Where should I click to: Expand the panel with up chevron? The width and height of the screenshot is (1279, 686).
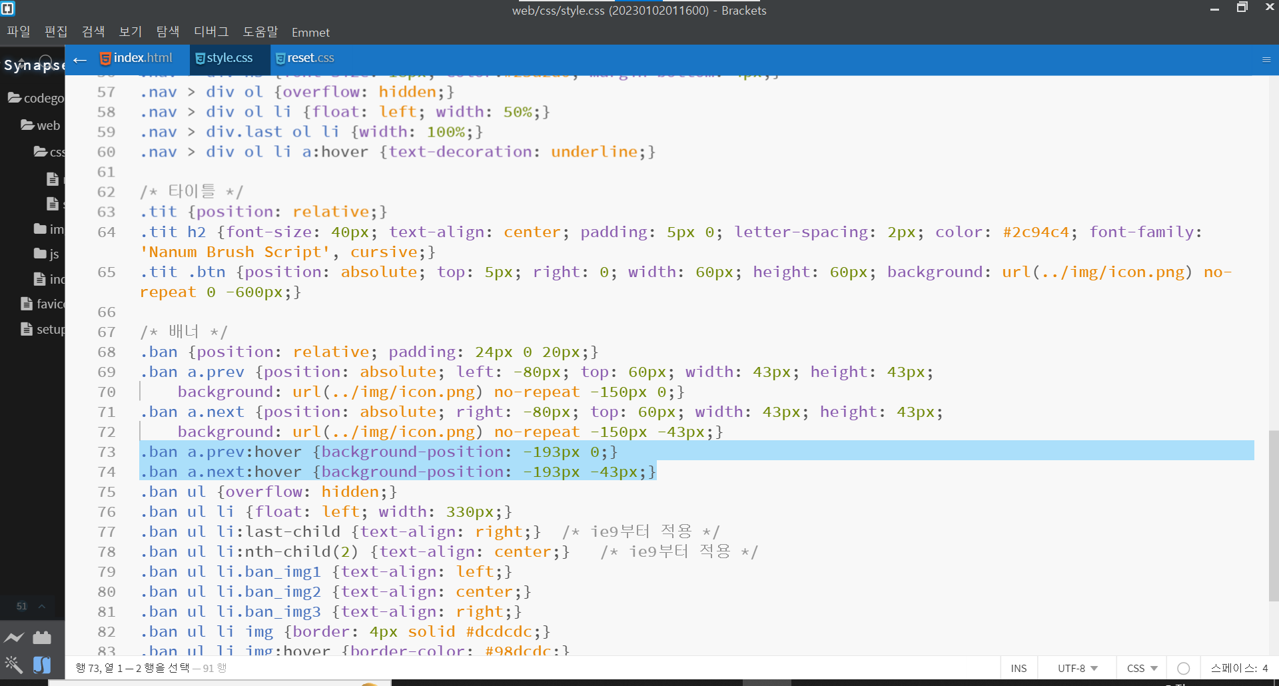42,606
